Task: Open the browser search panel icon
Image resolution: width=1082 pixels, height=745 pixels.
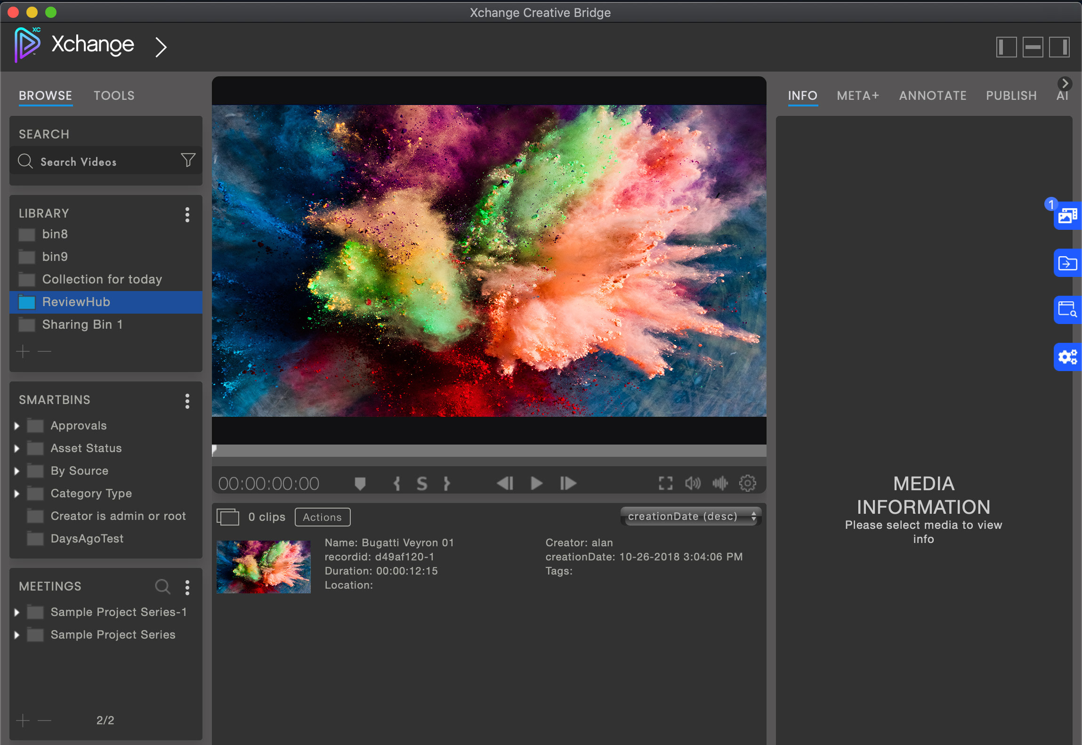Action: (x=1067, y=309)
